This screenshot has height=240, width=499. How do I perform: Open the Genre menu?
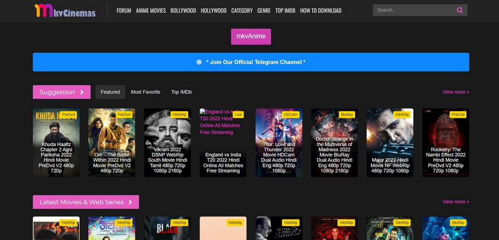[x=264, y=11]
